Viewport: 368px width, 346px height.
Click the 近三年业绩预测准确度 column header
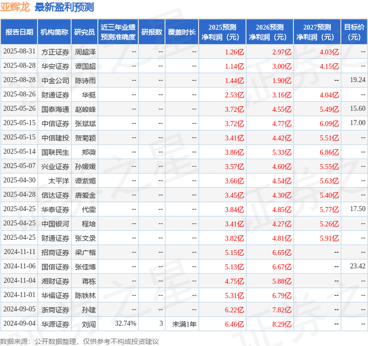pos(118,32)
